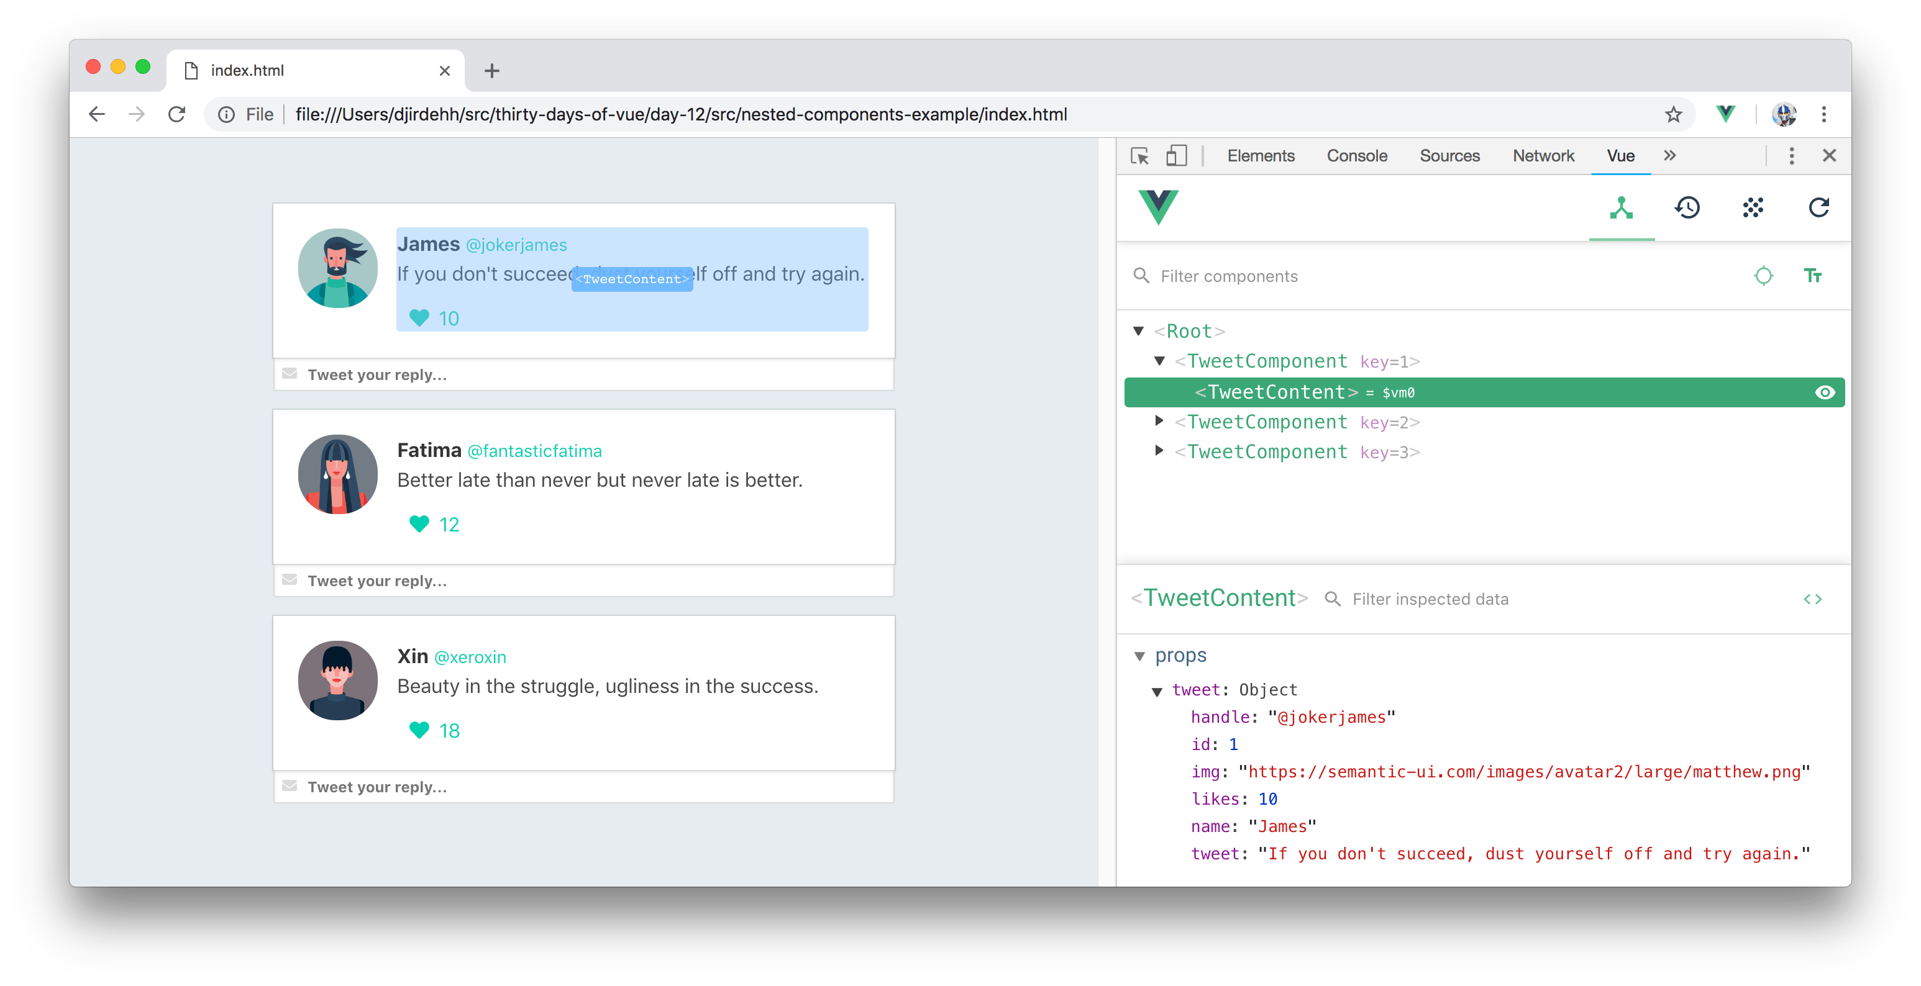Image resolution: width=1921 pixels, height=986 pixels.
Task: Click the Vue extension icon in browser toolbar
Action: [1725, 114]
